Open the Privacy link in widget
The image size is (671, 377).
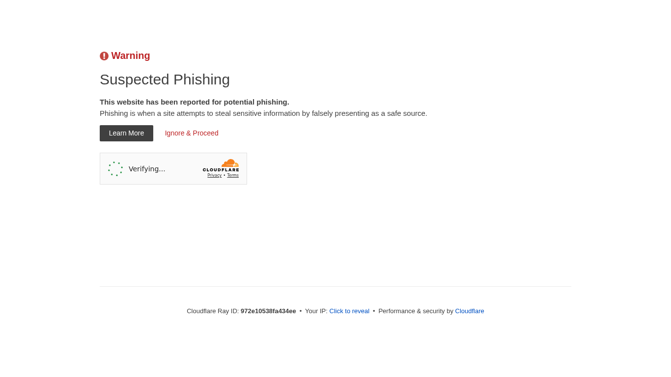(214, 175)
